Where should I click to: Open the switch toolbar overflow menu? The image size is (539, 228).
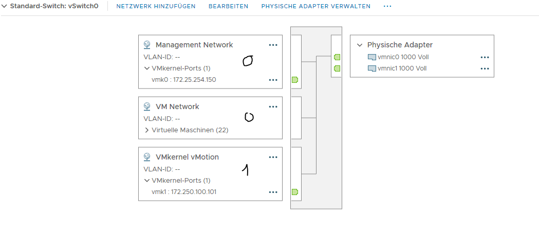[387, 6]
